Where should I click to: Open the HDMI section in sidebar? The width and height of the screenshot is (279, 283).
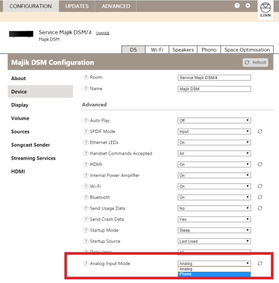(18, 172)
